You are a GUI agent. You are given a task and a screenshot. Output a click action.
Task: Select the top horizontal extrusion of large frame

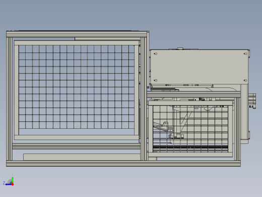pyautogui.click(x=77, y=34)
